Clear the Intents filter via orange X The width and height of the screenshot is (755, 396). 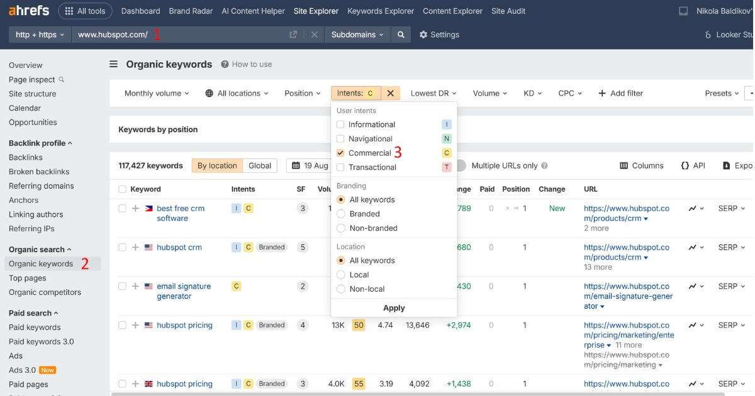click(x=389, y=92)
